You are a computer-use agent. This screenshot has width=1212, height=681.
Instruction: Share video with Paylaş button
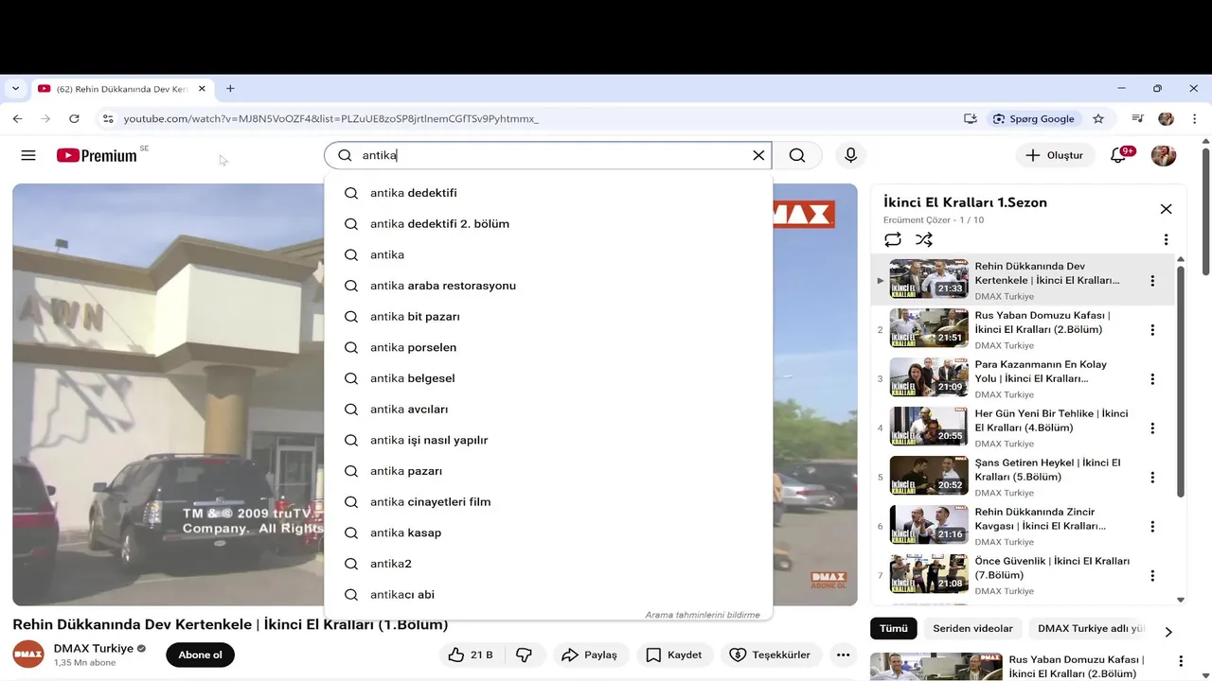[x=589, y=655]
